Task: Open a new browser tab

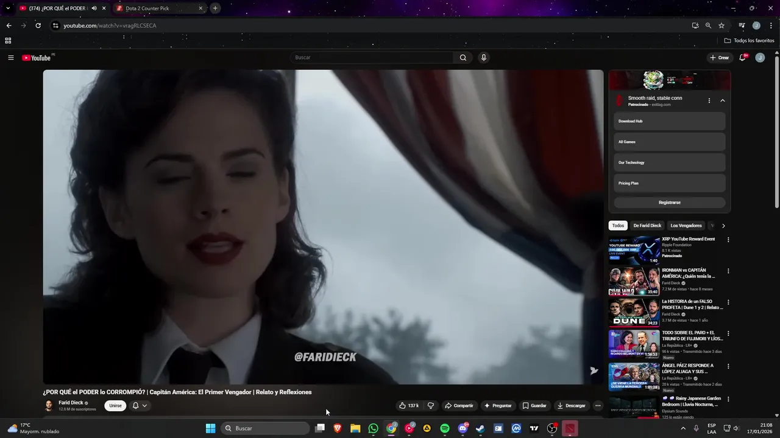Action: (x=215, y=9)
